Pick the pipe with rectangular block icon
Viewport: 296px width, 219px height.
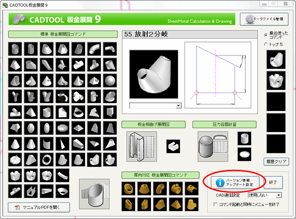15,191
